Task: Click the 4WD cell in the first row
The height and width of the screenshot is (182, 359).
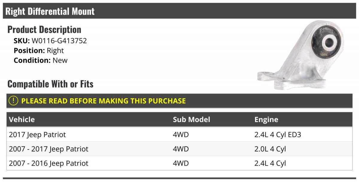Action: tap(181, 135)
